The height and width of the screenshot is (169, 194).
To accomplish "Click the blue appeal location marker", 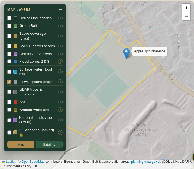I will [126, 53].
